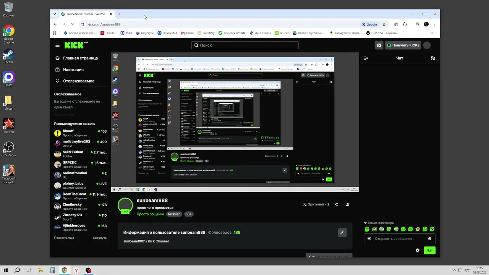Image resolution: width=489 pixels, height=275 pixels.
Task: Open Chrome extensions puzzle icon
Action: pos(405,24)
